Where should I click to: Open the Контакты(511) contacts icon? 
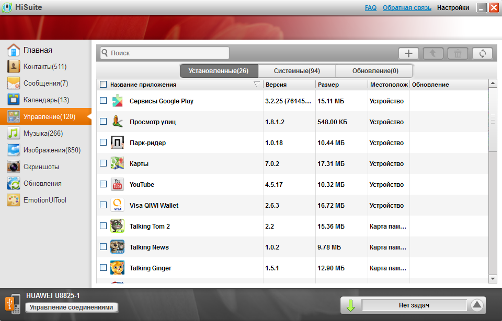(14, 66)
